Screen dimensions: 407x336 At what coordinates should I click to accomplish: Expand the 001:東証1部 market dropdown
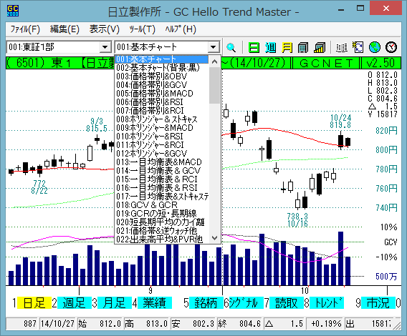pyautogui.click(x=105, y=47)
